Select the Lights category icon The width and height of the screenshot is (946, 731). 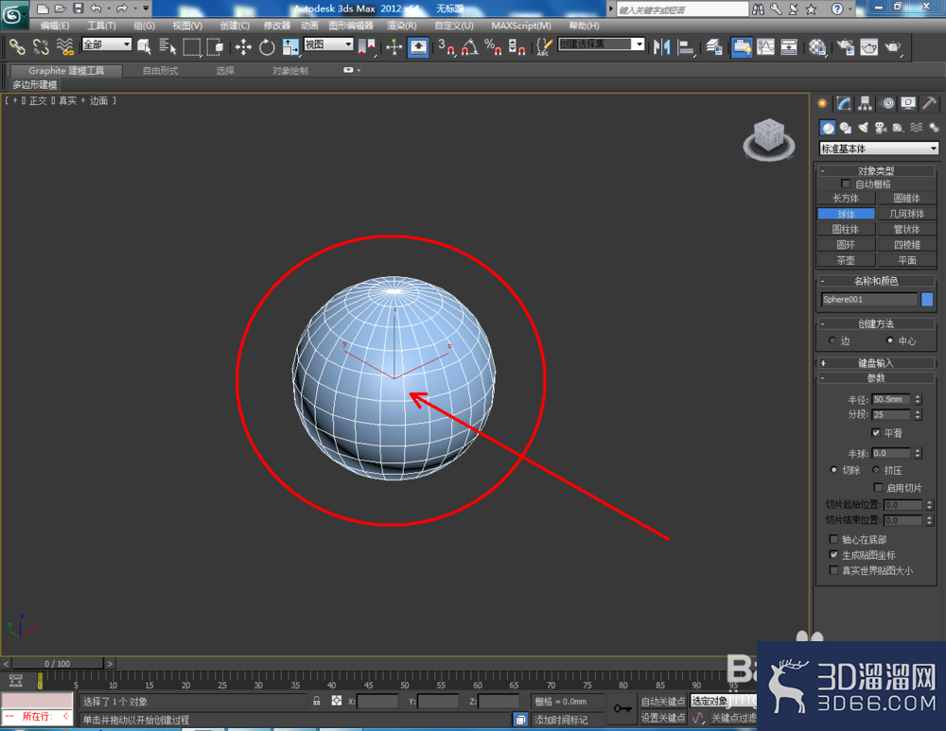click(864, 128)
